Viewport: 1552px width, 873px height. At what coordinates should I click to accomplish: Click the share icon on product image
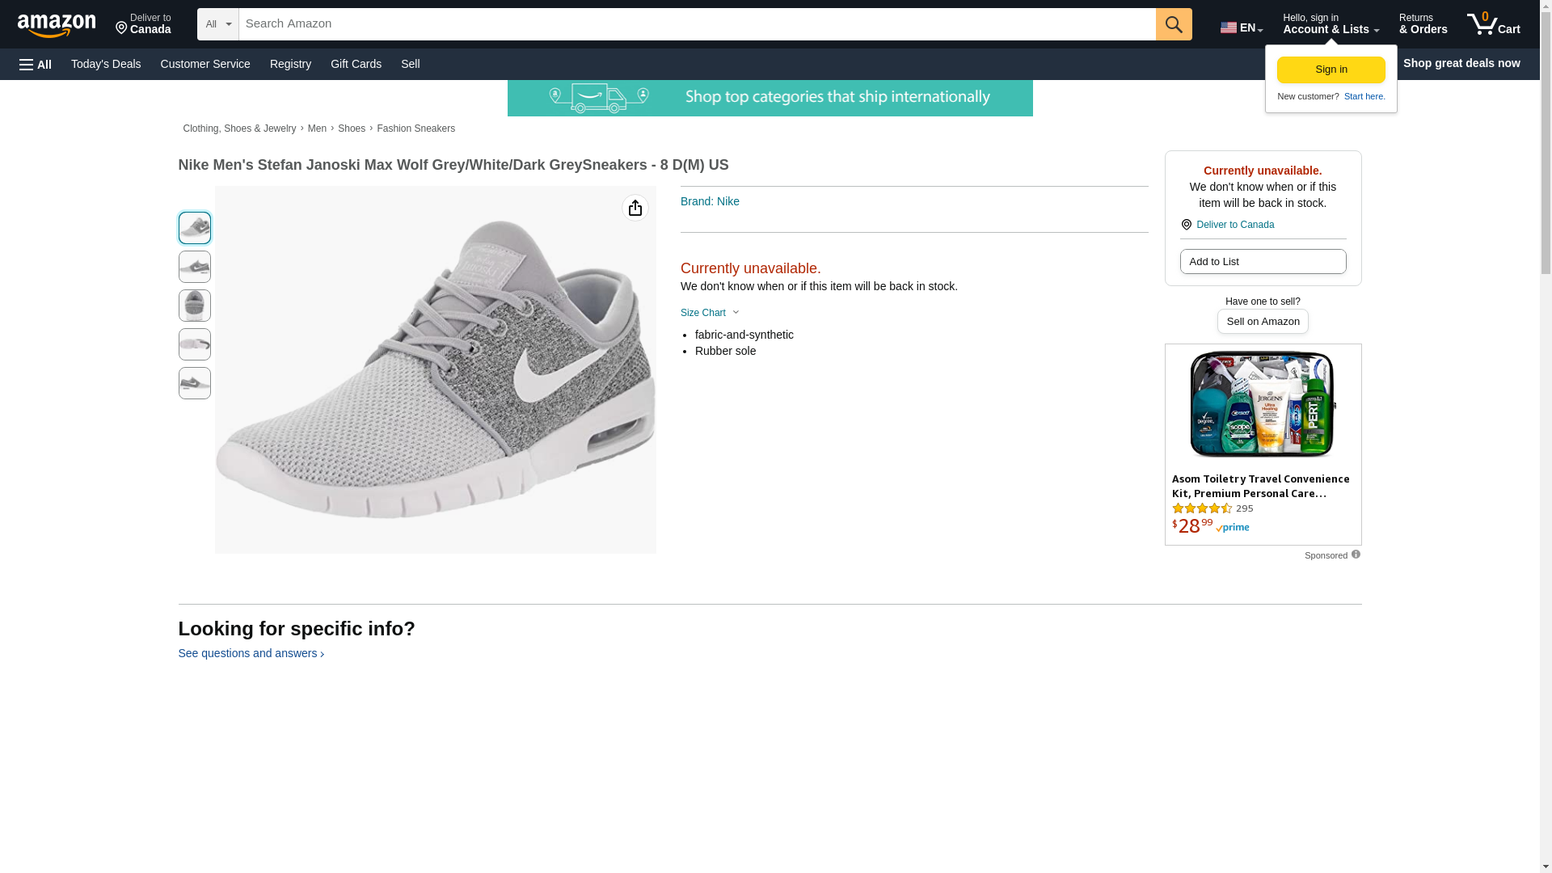(635, 209)
